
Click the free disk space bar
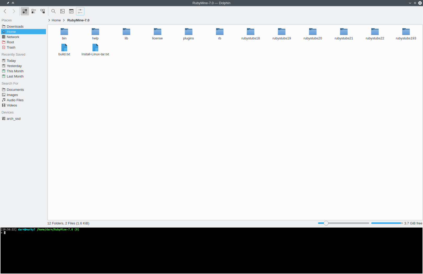[x=387, y=223]
